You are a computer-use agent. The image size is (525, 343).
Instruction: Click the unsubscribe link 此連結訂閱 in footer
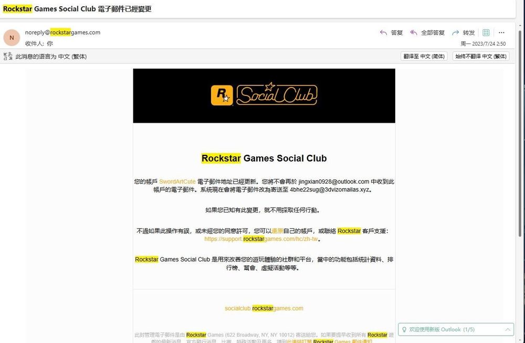click(299, 341)
